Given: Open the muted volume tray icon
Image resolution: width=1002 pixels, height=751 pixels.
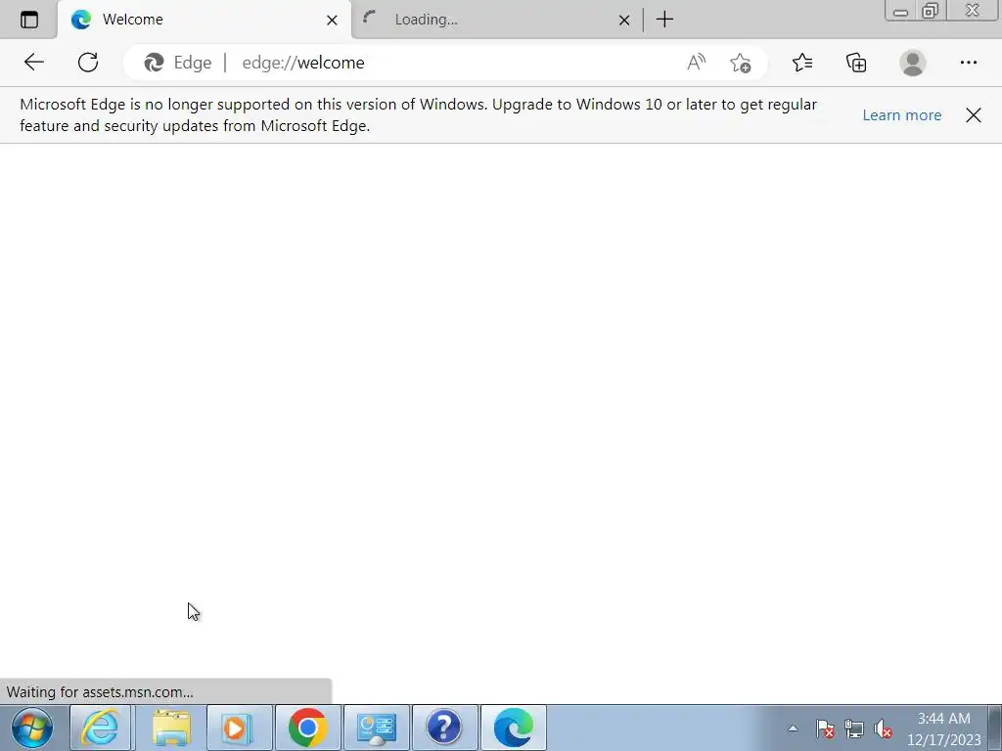Looking at the screenshot, I should tap(884, 728).
